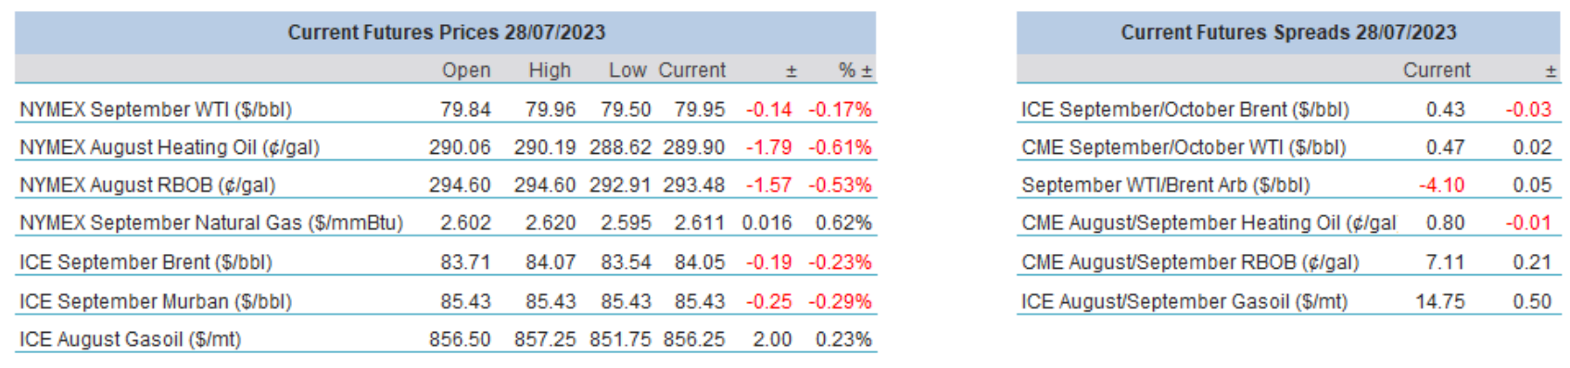
Task: Click the NYMEX August RBOB row label
Action: pos(147,185)
